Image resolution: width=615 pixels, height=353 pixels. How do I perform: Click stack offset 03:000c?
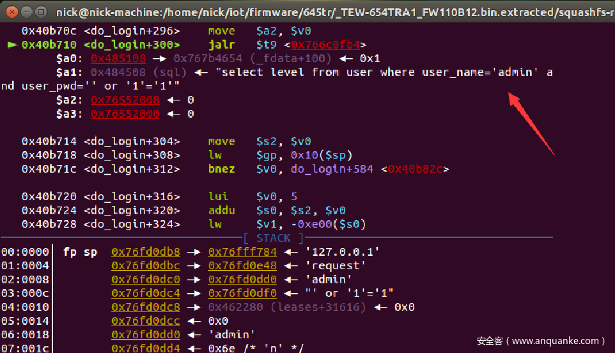[25, 293]
